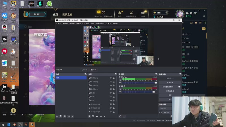Open the 停靠窗口(D) menu in OBS
This screenshot has width=226, height=127.
tap(80, 23)
